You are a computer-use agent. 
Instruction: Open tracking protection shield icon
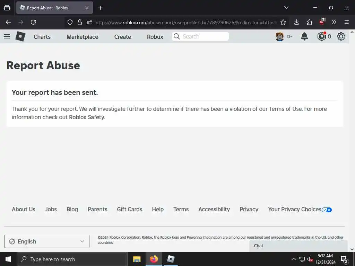point(70,22)
